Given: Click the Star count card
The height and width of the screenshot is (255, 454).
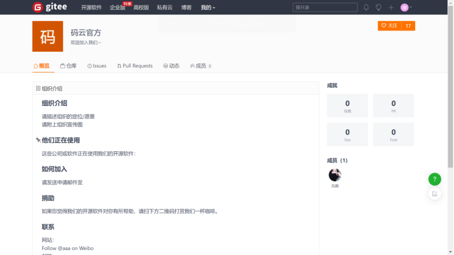Looking at the screenshot, I should [347, 134].
